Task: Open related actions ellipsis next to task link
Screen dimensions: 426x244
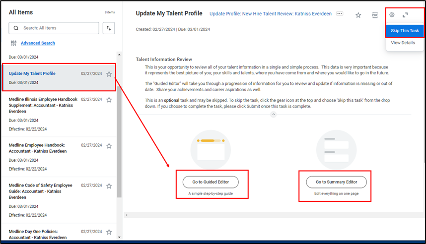Action: point(340,14)
